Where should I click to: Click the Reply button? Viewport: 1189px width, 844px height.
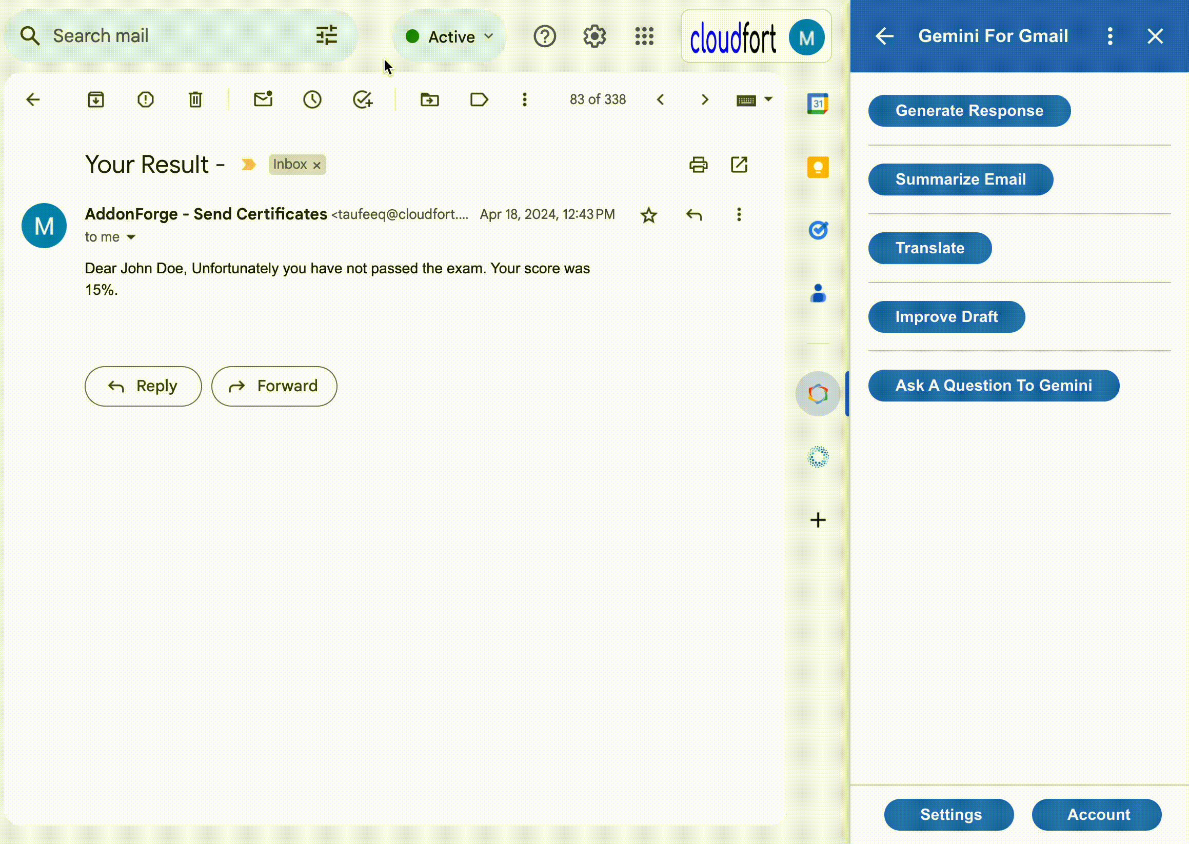point(143,386)
